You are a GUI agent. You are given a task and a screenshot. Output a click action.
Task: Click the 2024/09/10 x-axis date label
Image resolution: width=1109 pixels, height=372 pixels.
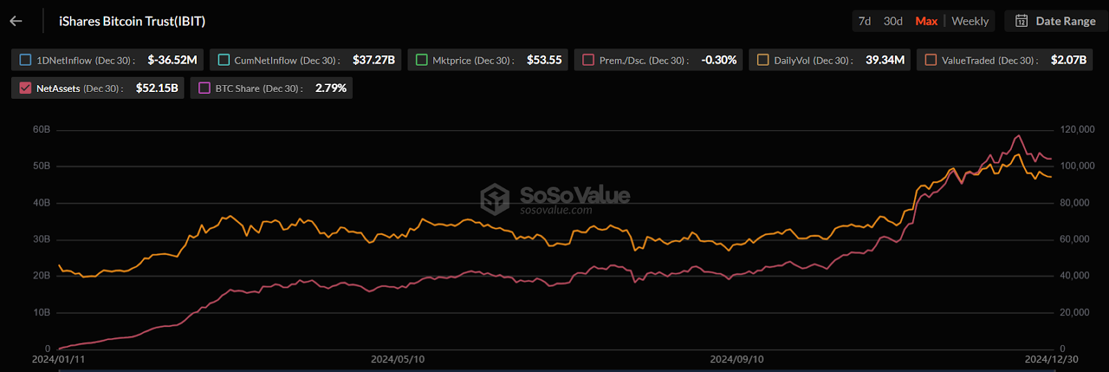coord(737,360)
